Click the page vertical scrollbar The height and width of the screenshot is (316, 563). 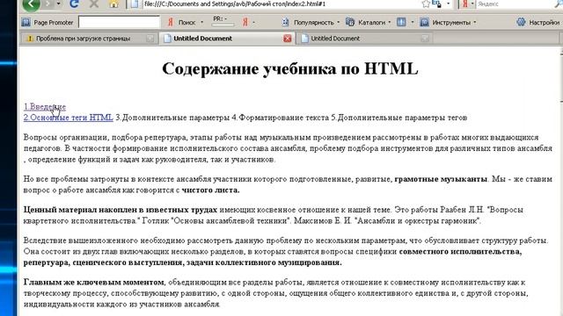point(561,181)
